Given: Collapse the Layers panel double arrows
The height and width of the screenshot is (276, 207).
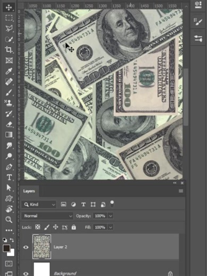Looking at the screenshot, I should click(x=175, y=183).
